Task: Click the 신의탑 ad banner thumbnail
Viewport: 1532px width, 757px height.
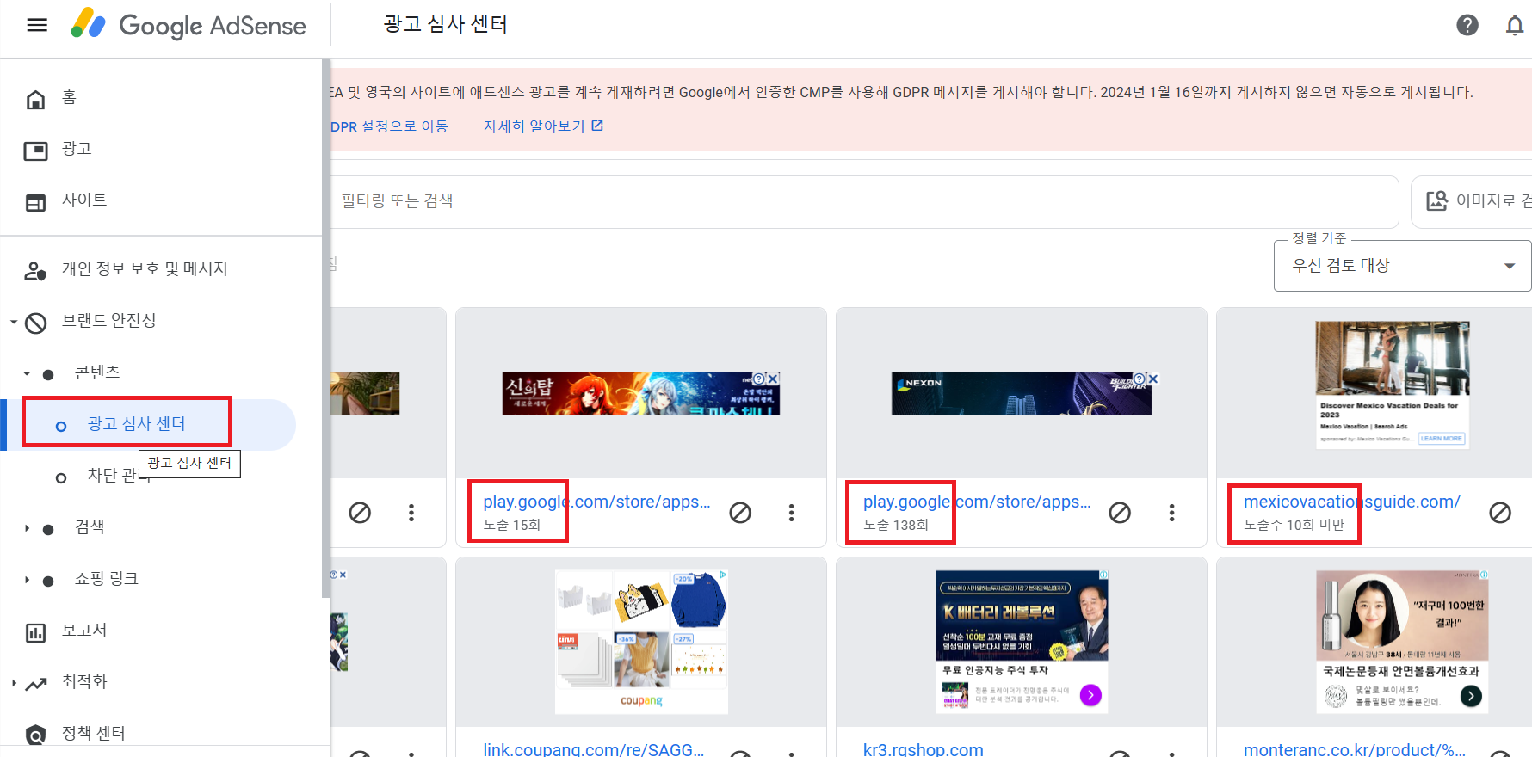Action: [x=641, y=394]
